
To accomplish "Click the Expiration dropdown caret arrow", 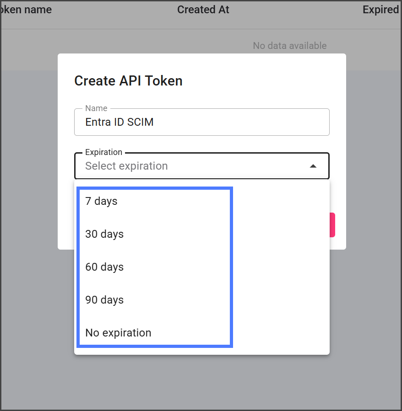I will coord(313,166).
